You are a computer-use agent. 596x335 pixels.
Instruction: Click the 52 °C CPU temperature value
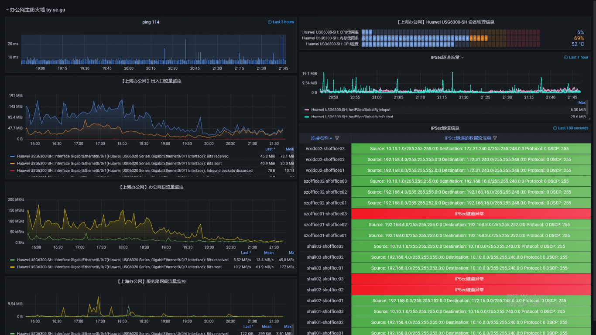[578, 44]
